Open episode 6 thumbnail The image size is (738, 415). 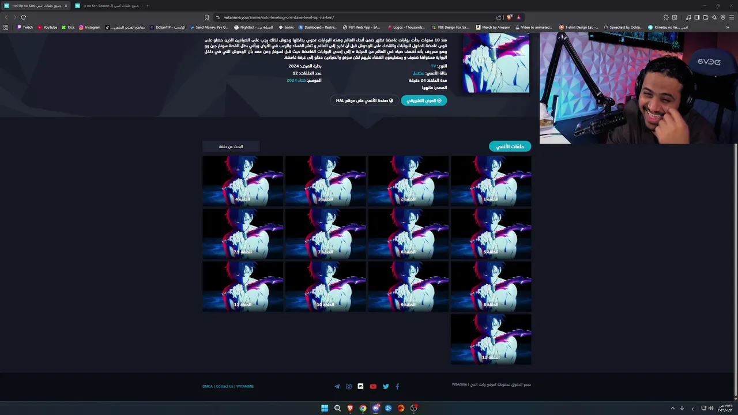coord(408,233)
